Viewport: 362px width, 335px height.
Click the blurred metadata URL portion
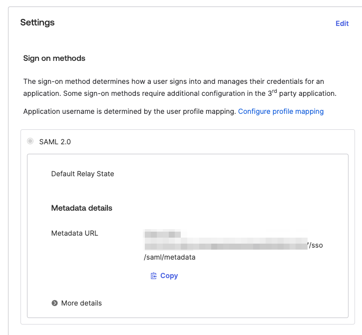tap(225, 245)
